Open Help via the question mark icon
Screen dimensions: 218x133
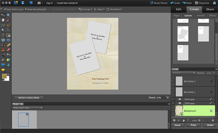[31, 3]
